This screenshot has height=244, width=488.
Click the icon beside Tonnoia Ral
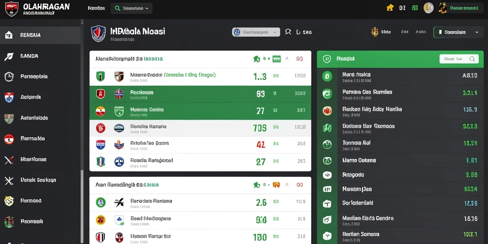327,144
